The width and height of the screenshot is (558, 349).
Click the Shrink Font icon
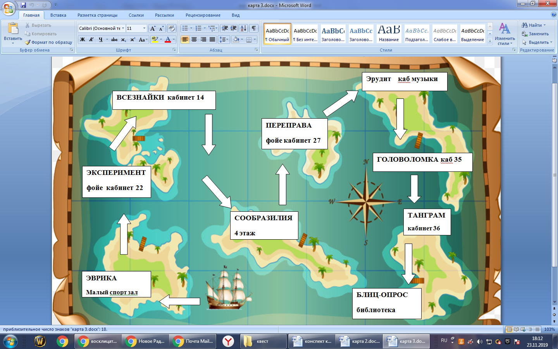click(162, 28)
